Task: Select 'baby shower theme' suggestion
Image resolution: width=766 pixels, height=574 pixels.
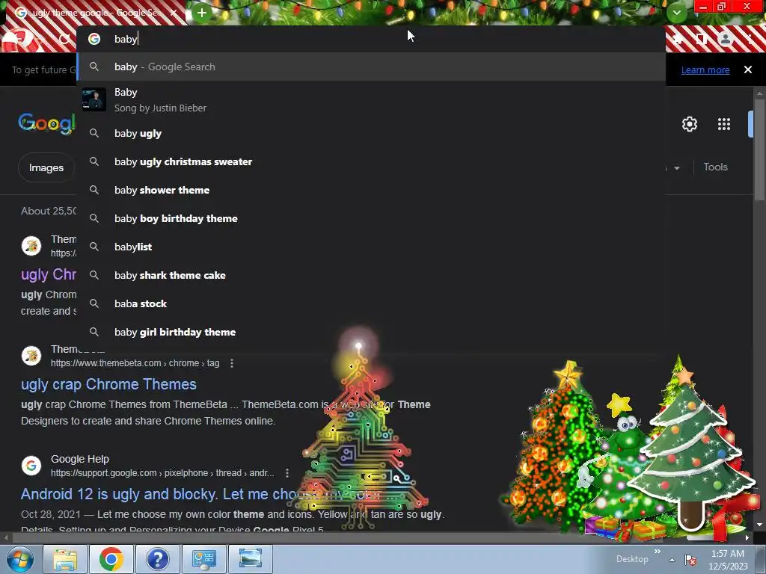Action: [x=371, y=190]
